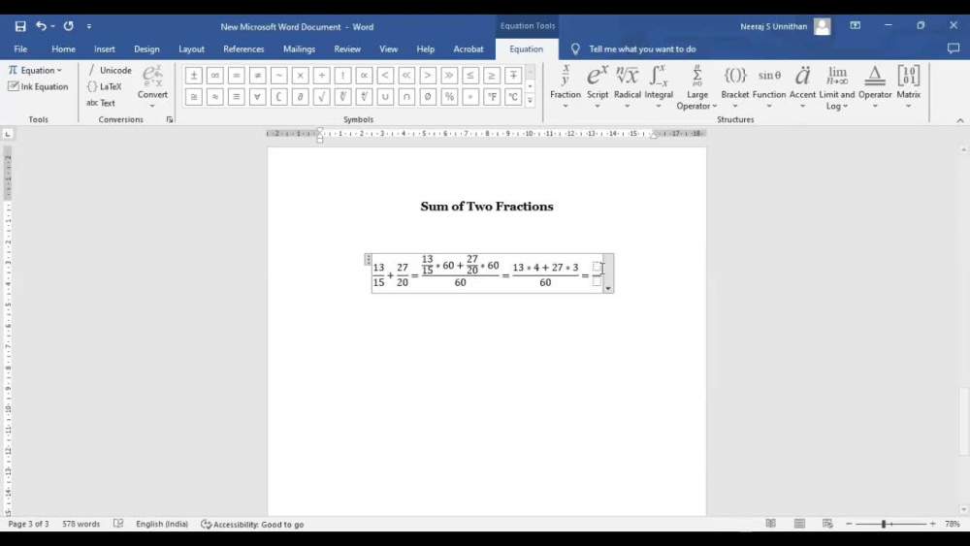Select Unicode conversion format
Screen dimensions: 970x546
click(x=110, y=71)
